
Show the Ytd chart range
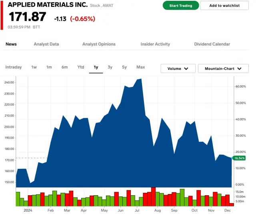[x=81, y=67]
